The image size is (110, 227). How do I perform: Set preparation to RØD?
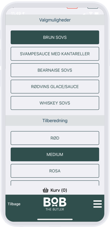55,138
